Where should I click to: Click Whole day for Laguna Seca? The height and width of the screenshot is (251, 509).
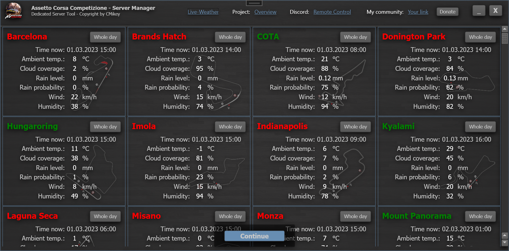tap(105, 216)
